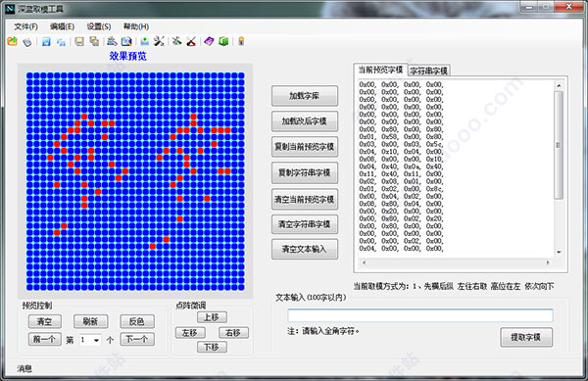Open the 文件(F) menu
The image size is (588, 381).
tap(25, 26)
